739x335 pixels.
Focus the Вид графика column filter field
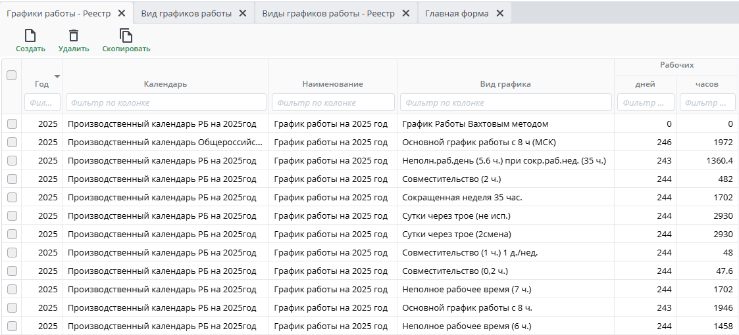pos(505,102)
